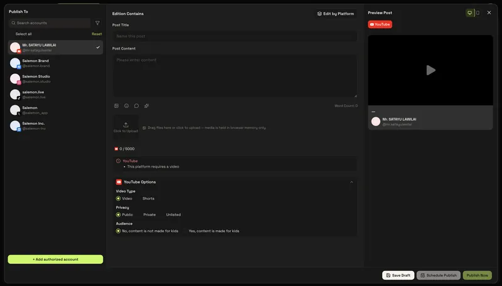Click the YouTube warning alert icon
502x286 pixels.
(118, 161)
